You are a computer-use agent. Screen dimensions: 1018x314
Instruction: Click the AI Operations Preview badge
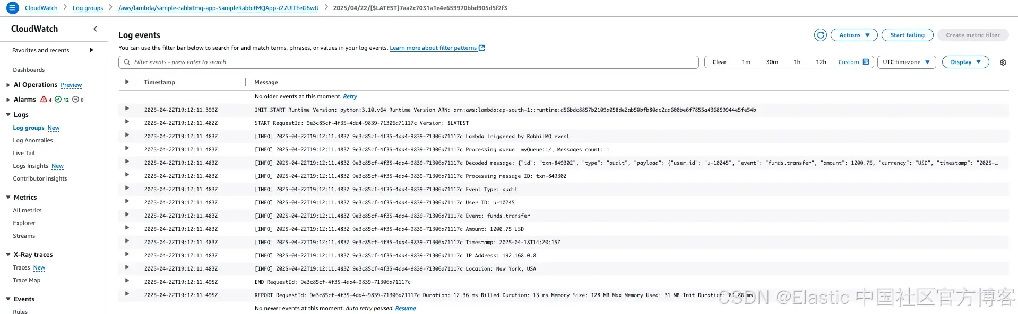click(71, 85)
